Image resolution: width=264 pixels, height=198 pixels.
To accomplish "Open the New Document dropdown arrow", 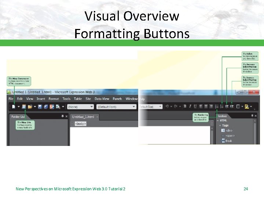I will pos(19,107).
